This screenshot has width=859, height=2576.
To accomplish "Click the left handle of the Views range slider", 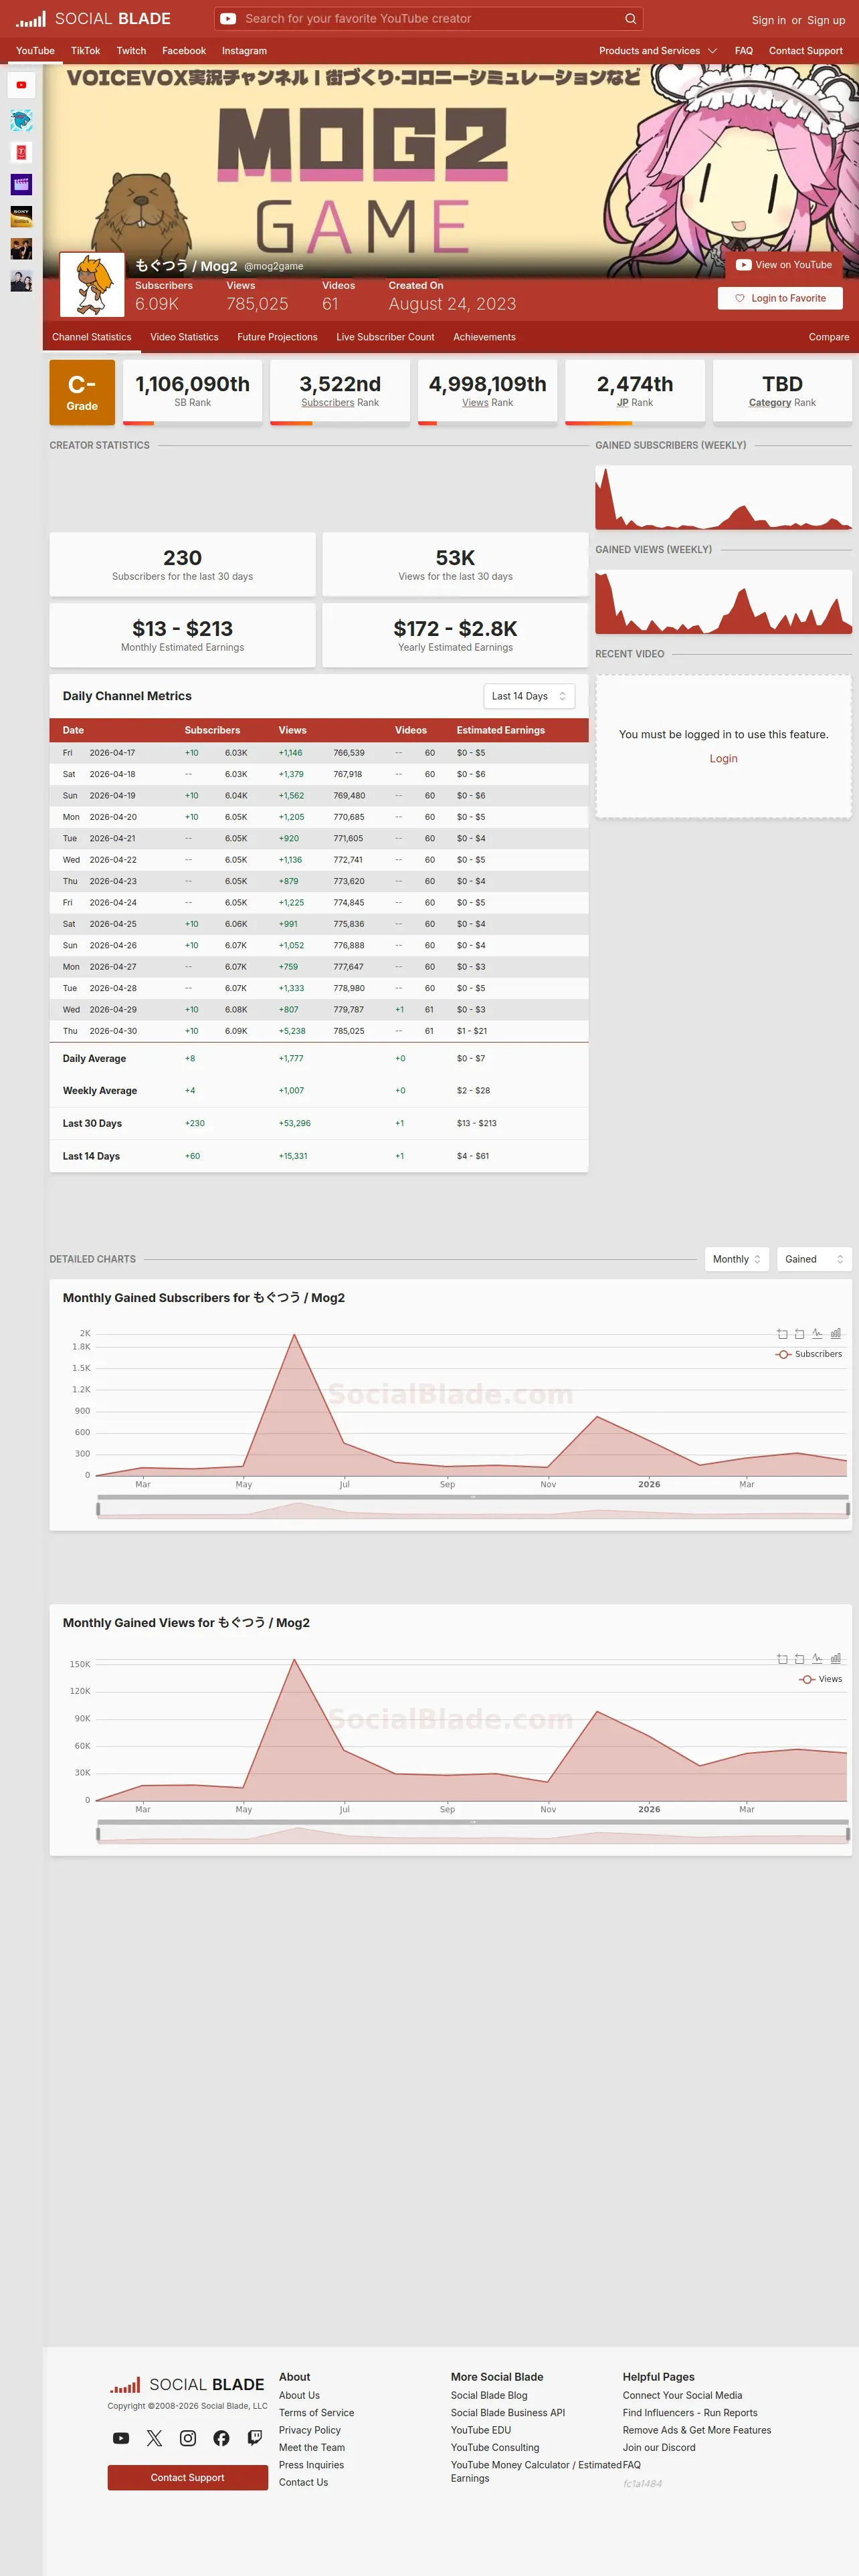I will (x=98, y=1834).
